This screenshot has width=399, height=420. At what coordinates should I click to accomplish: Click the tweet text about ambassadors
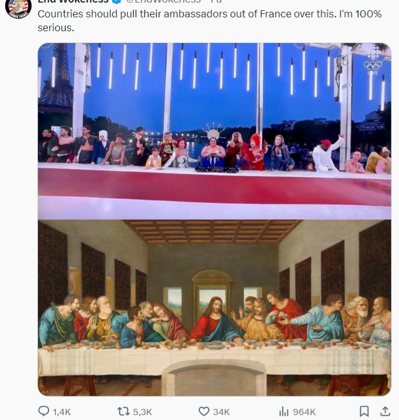pos(209,20)
